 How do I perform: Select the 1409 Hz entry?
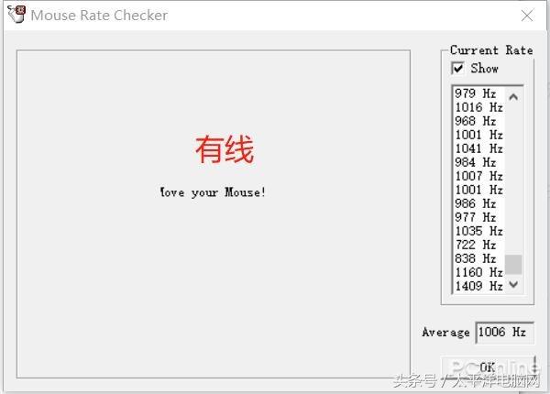(478, 286)
